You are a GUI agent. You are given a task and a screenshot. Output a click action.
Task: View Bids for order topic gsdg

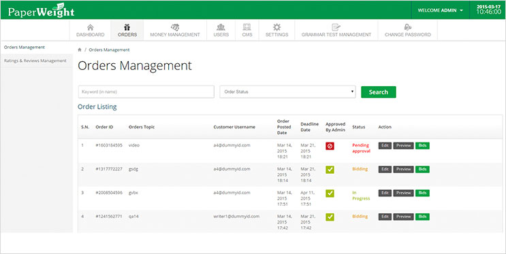(422, 169)
